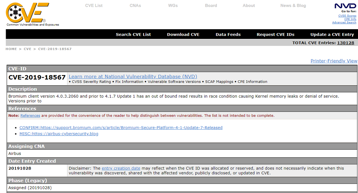Open the Board menu
The width and height of the screenshot is (358, 193).
(x=211, y=5)
